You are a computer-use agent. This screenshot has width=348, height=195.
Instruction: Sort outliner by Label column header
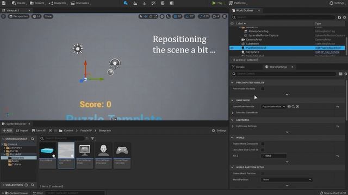tap(240, 23)
